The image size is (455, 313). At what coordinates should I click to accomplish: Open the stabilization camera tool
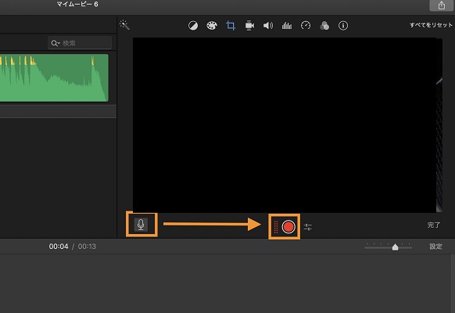[249, 26]
